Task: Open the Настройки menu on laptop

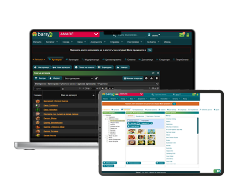Action: 135,42
